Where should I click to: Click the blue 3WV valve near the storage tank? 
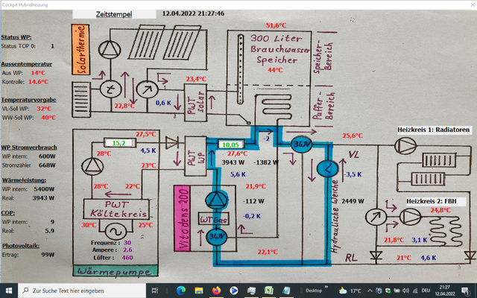[x=301, y=144]
